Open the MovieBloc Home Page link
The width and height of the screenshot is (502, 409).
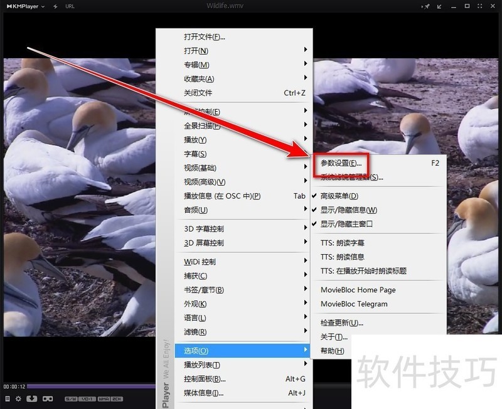(x=356, y=290)
